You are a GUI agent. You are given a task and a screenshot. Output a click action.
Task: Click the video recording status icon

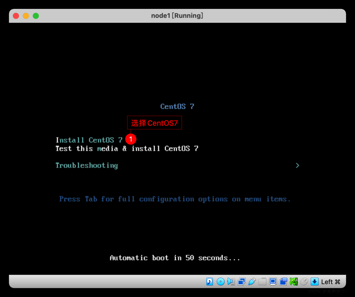[x=283, y=282]
